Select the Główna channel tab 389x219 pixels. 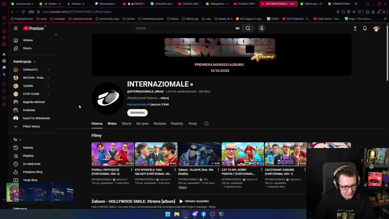click(x=97, y=124)
